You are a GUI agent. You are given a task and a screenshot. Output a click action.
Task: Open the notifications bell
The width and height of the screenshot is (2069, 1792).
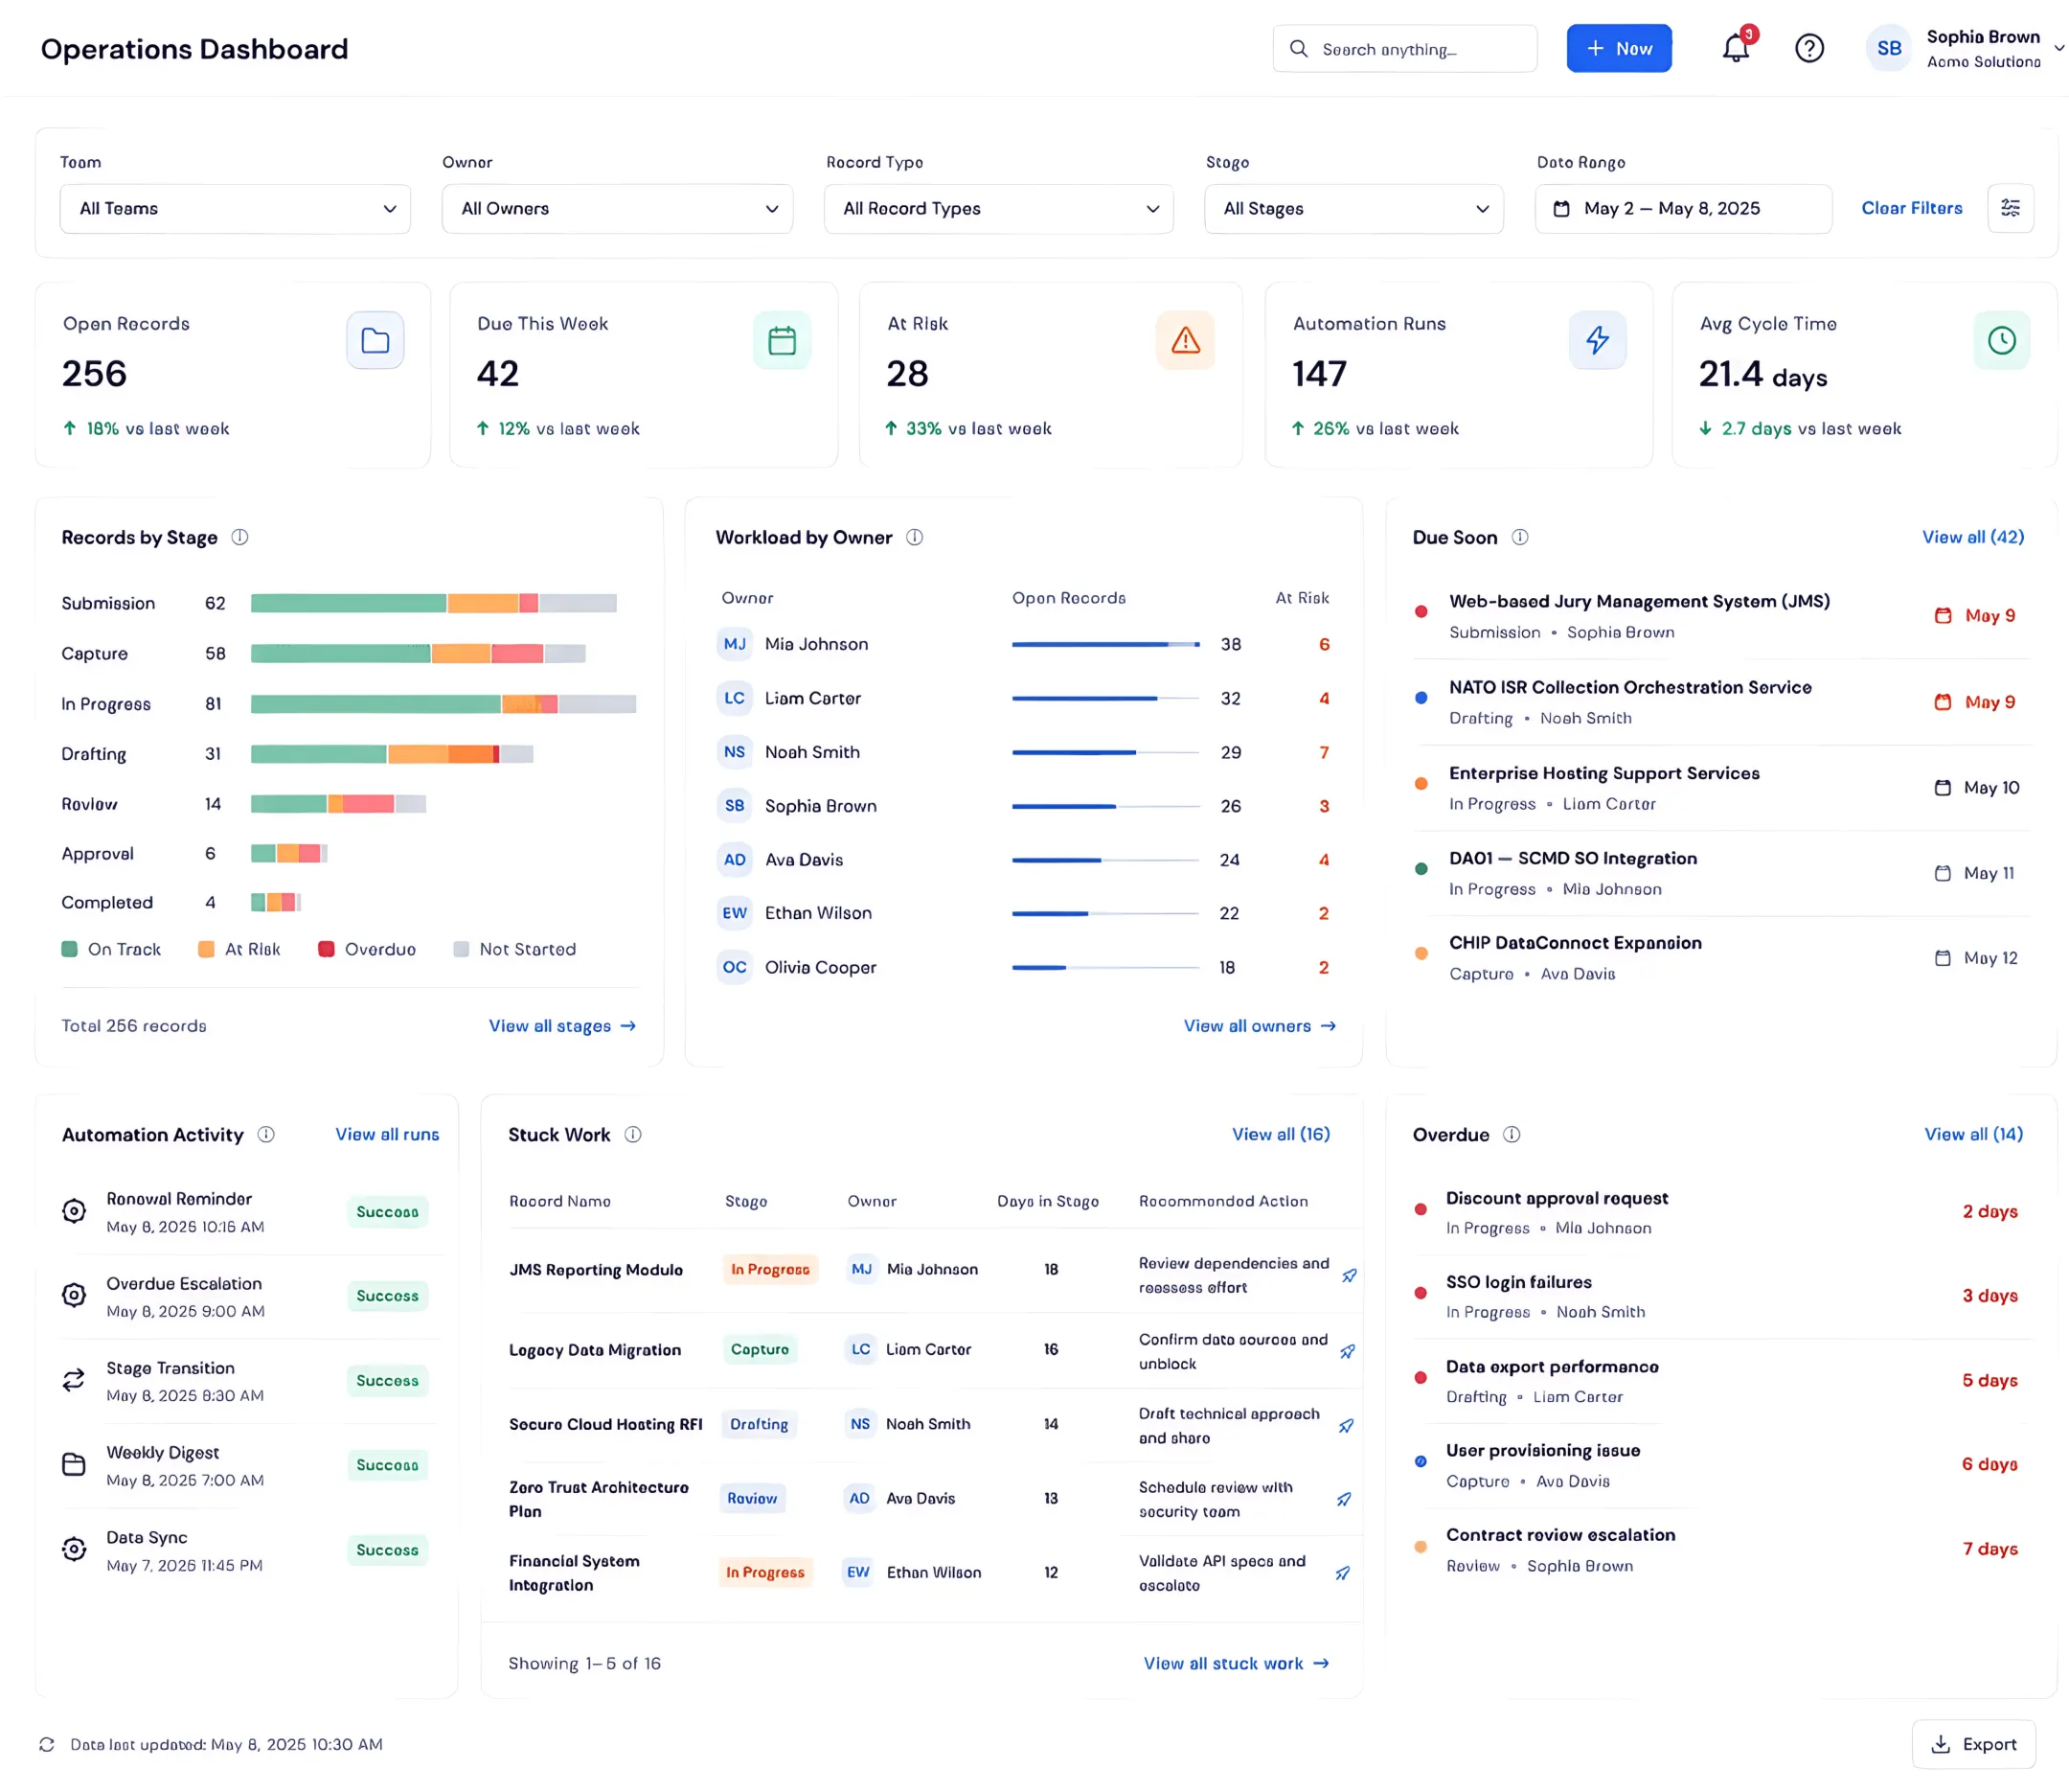click(x=1737, y=48)
